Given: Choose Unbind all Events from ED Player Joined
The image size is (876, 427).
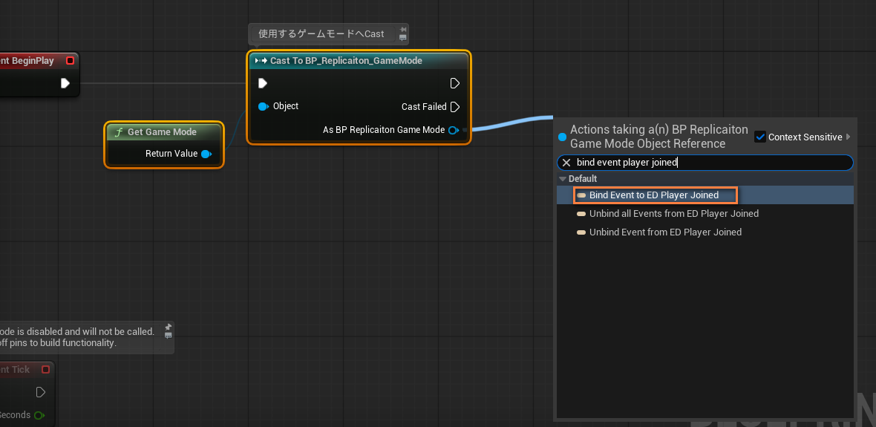Looking at the screenshot, I should (x=705, y=214).
